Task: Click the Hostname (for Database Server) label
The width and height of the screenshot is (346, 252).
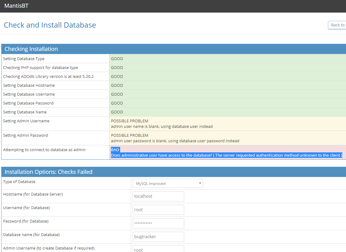Action: pos(33,194)
